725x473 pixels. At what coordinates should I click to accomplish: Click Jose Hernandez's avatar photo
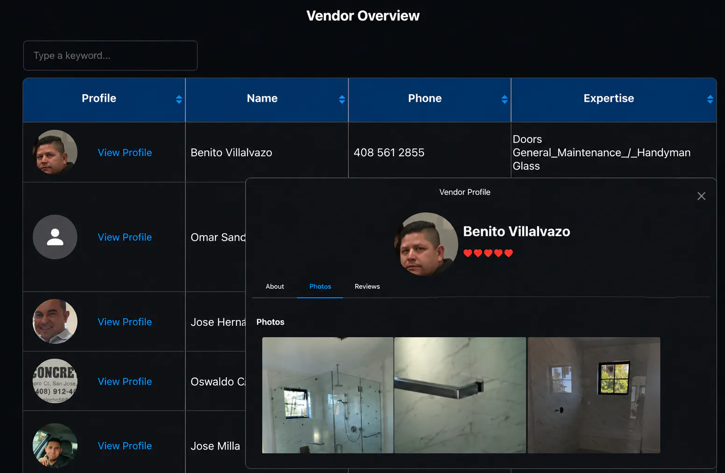pos(55,321)
